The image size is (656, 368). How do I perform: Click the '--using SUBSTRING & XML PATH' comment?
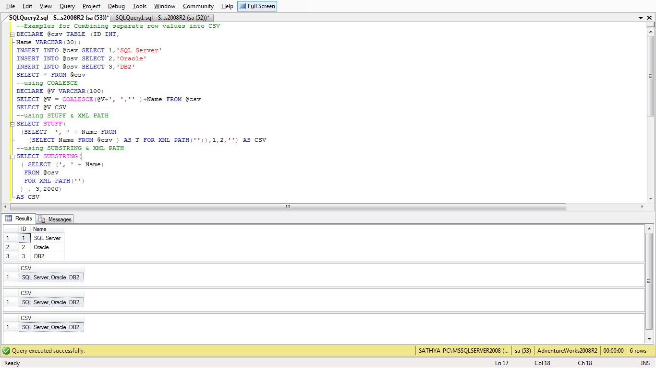click(70, 148)
